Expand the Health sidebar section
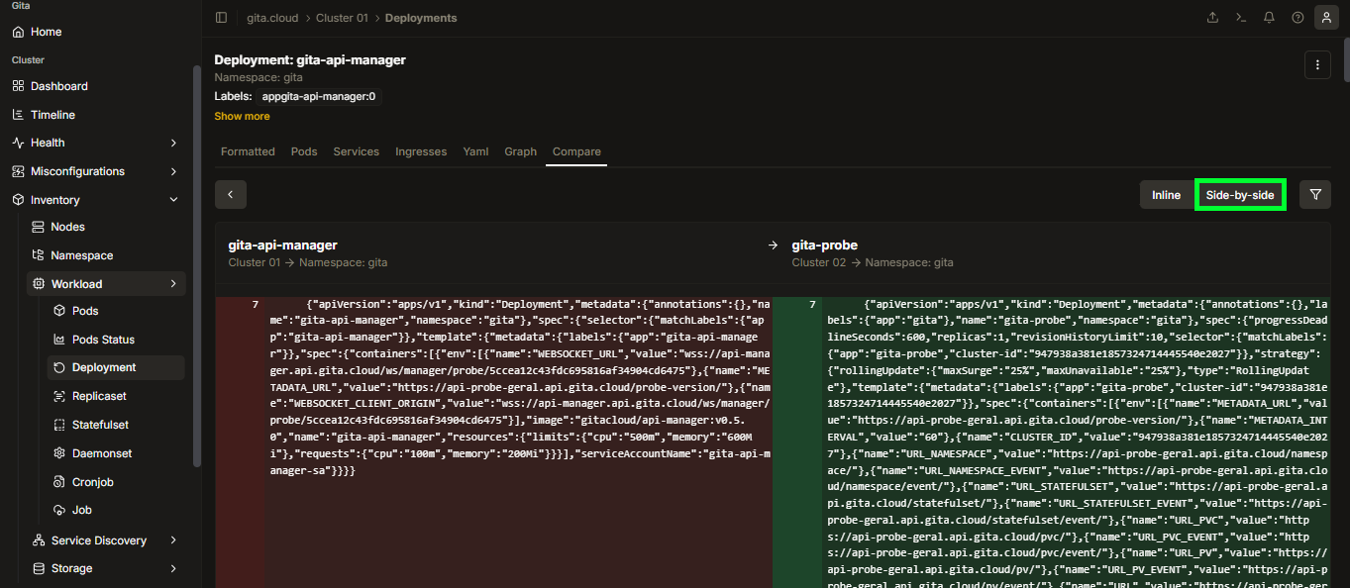 pyautogui.click(x=96, y=143)
